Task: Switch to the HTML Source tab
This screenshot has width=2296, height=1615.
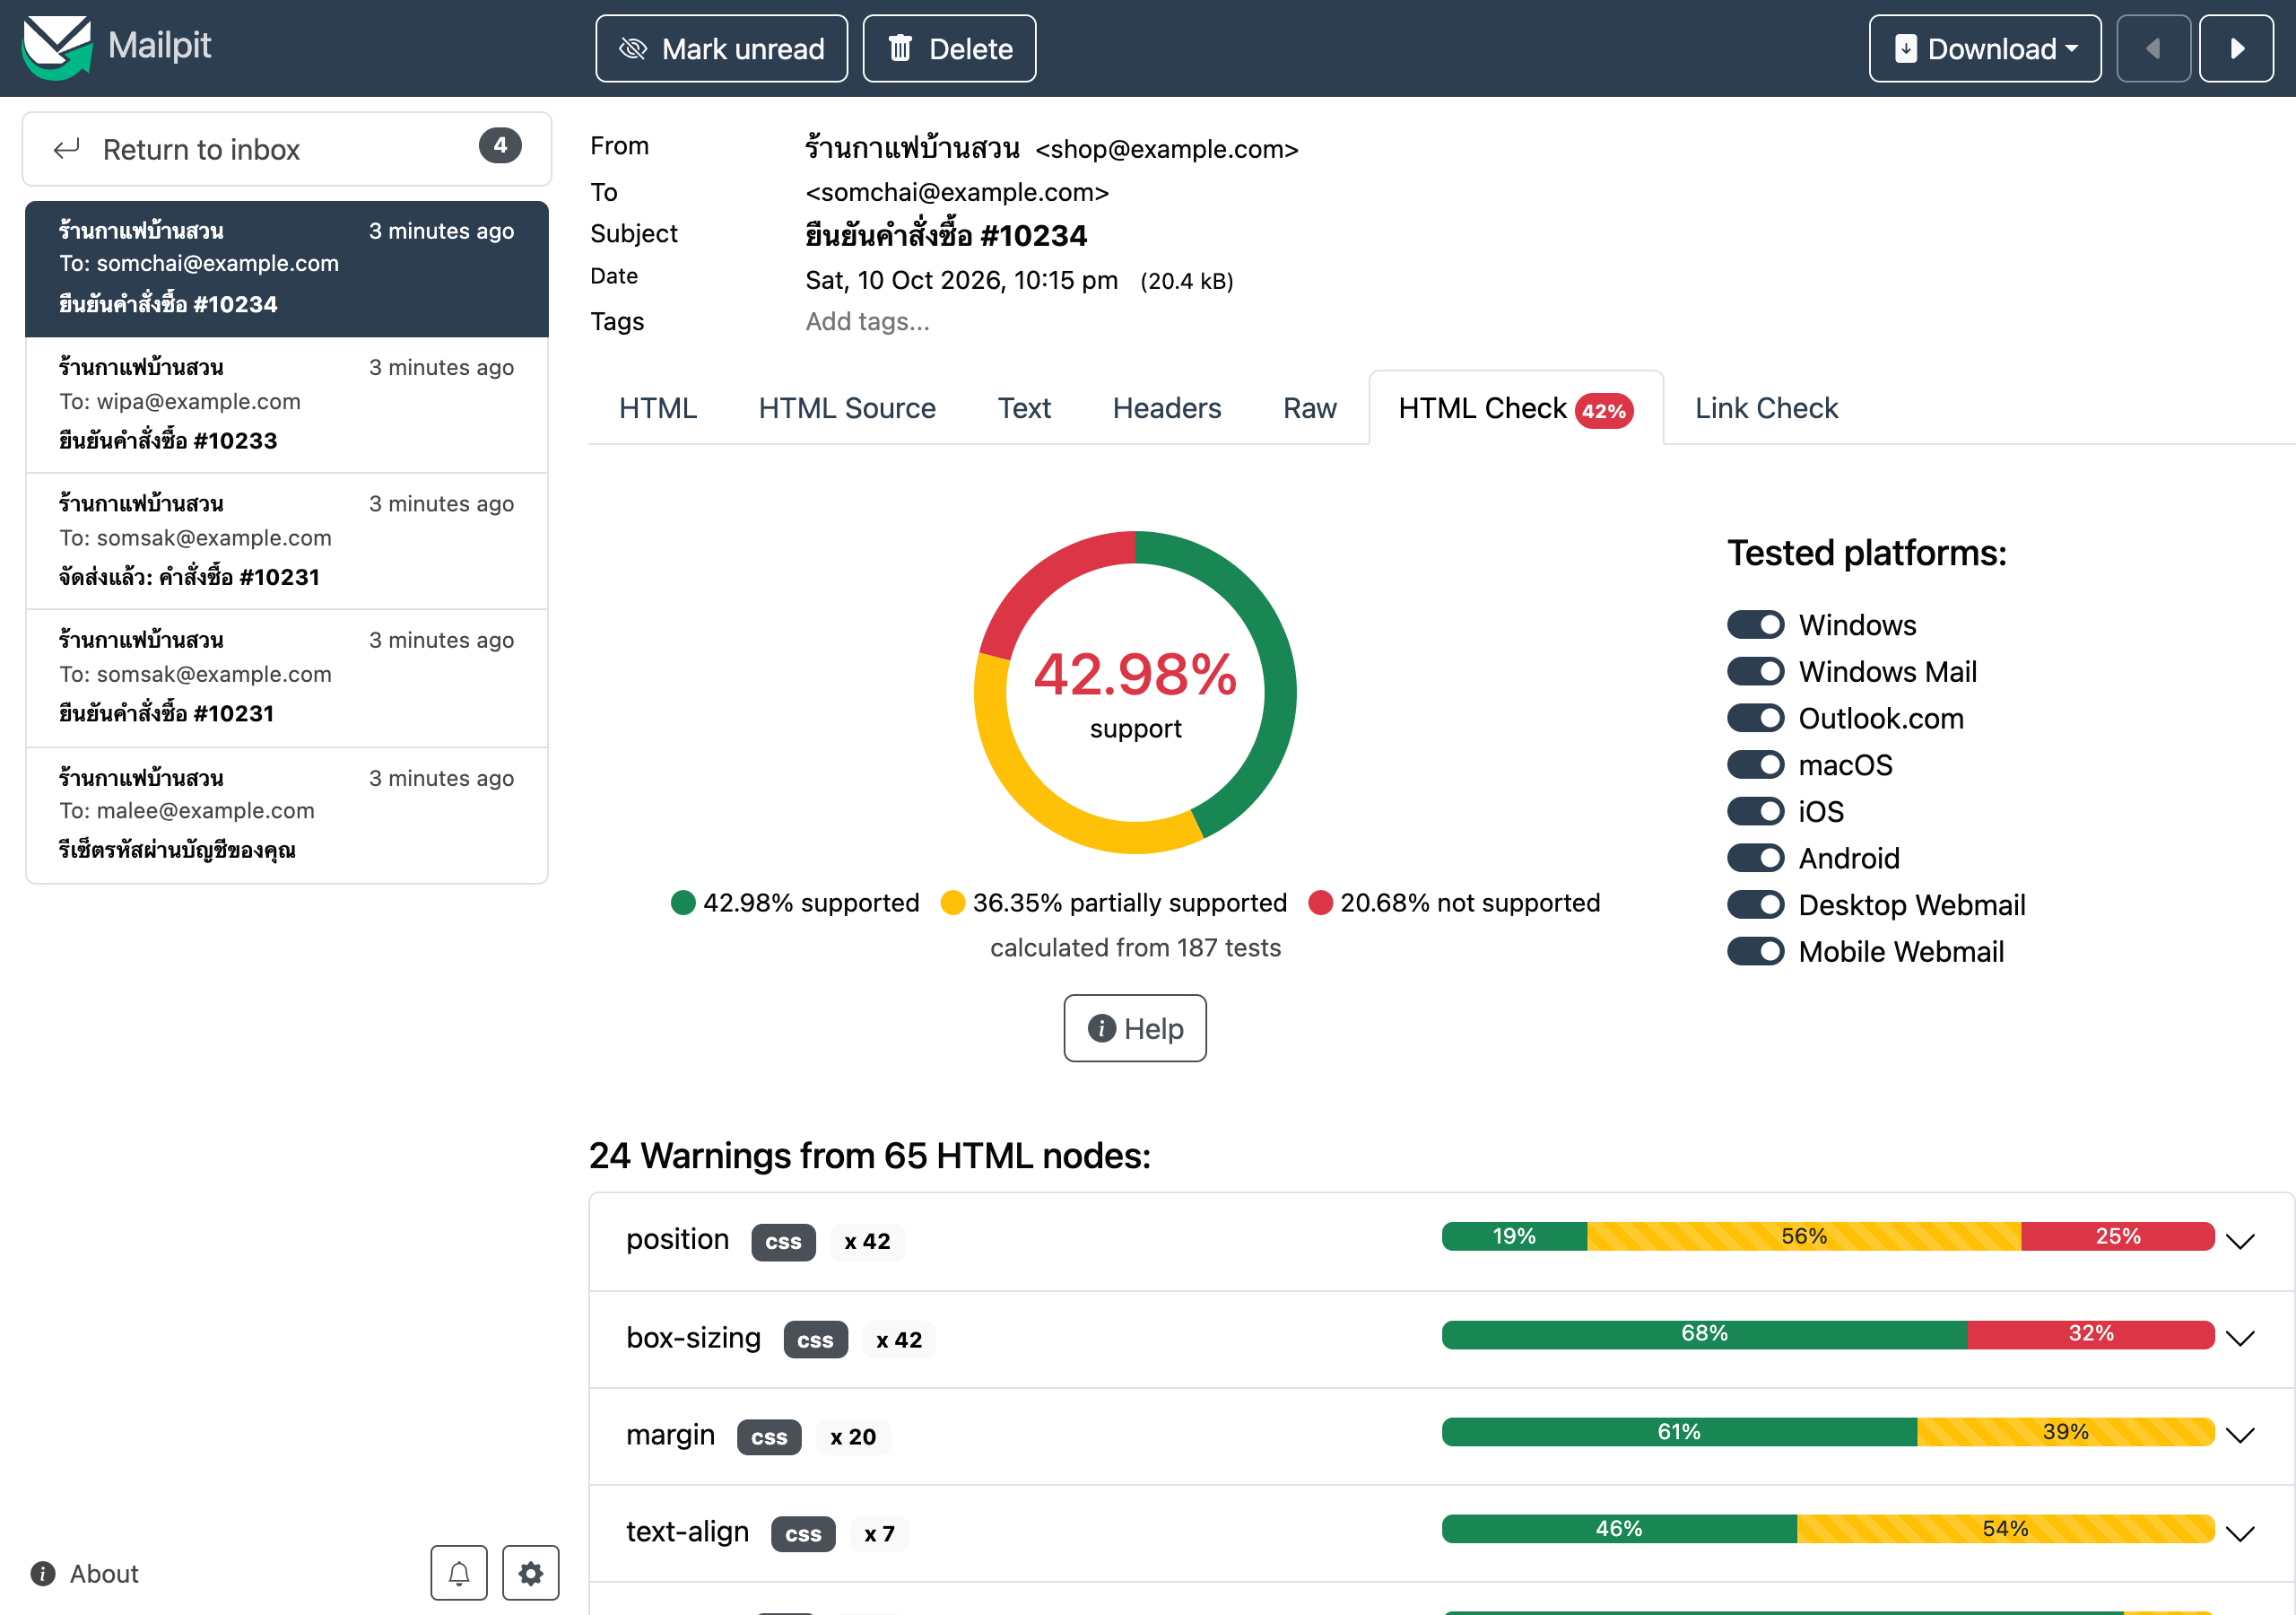Action: (x=846, y=408)
